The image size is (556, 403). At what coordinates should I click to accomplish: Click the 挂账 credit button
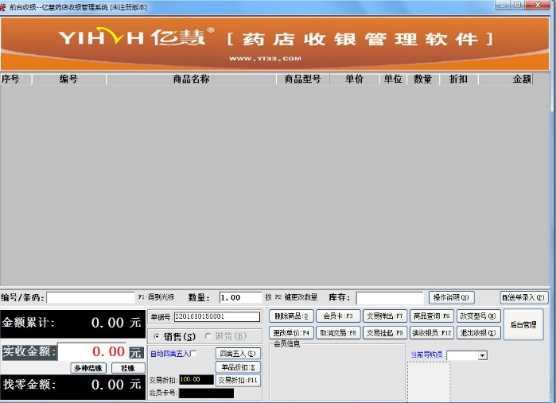(128, 368)
